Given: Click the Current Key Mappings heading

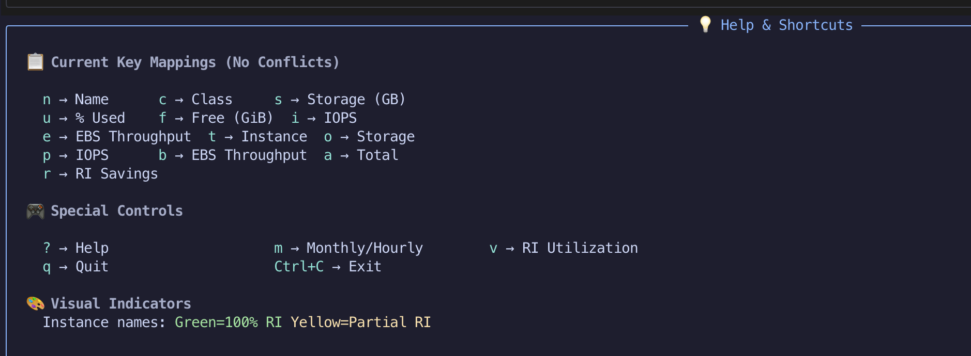Looking at the screenshot, I should coord(195,62).
